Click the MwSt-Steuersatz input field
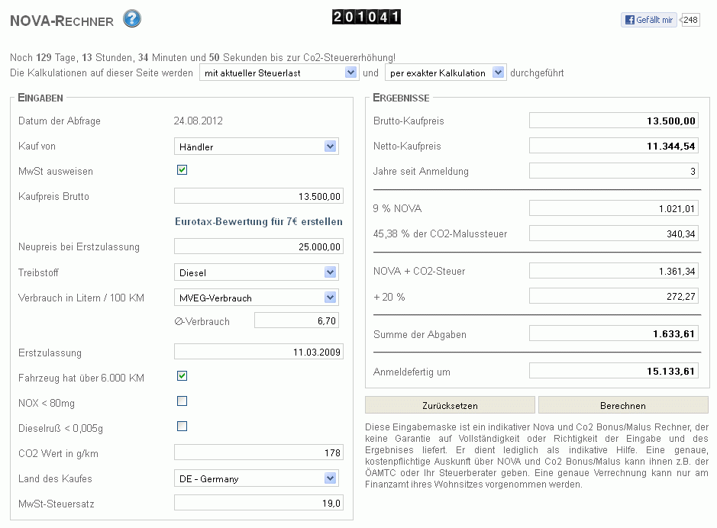 (x=258, y=503)
